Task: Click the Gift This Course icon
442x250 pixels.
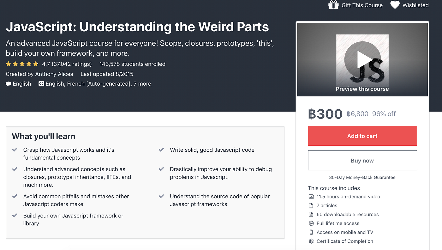Action: 334,5
